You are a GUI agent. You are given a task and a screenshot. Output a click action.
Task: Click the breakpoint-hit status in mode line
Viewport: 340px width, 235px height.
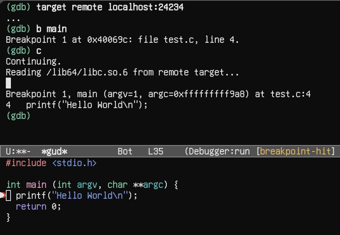296,151
